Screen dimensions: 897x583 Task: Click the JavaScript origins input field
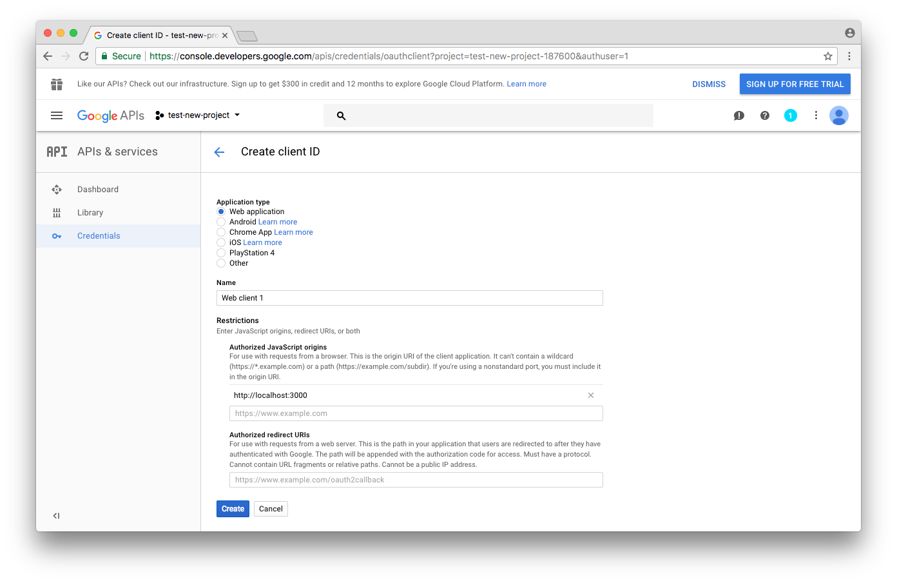[416, 413]
